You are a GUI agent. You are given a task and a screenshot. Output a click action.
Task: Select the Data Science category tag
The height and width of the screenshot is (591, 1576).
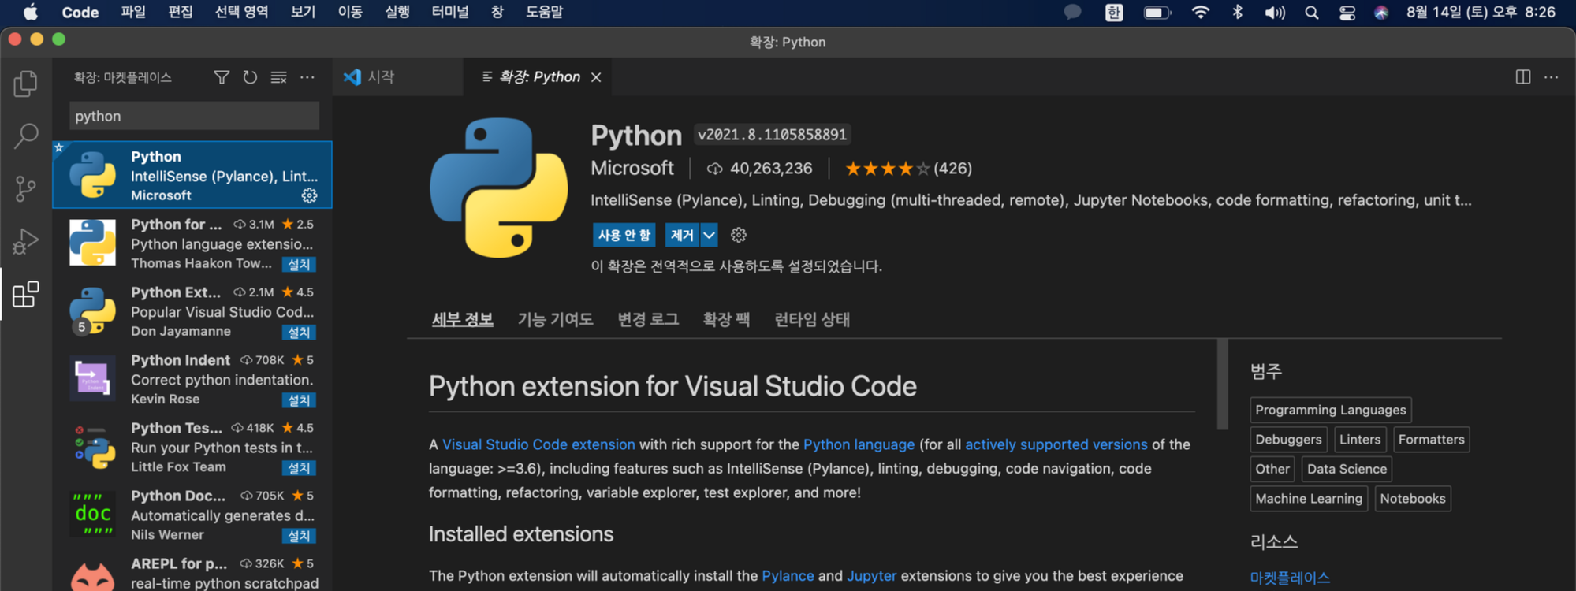pyautogui.click(x=1347, y=469)
